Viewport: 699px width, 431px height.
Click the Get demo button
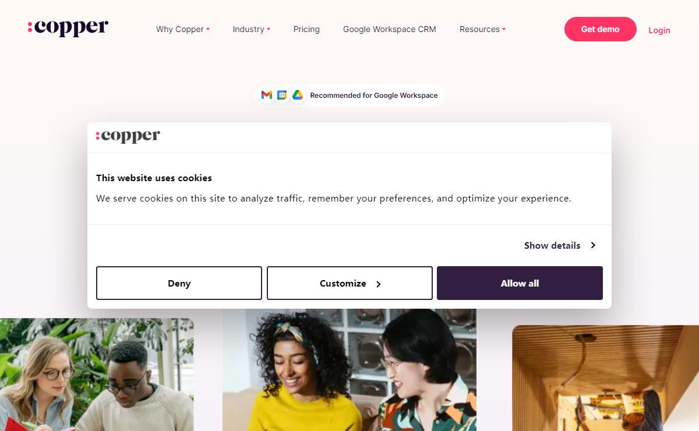click(601, 29)
